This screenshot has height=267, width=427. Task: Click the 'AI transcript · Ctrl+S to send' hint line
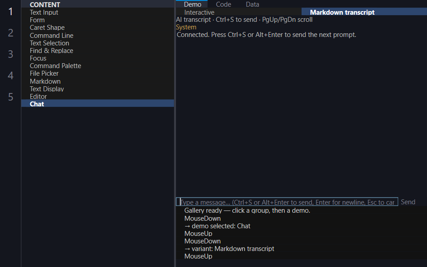click(x=244, y=20)
